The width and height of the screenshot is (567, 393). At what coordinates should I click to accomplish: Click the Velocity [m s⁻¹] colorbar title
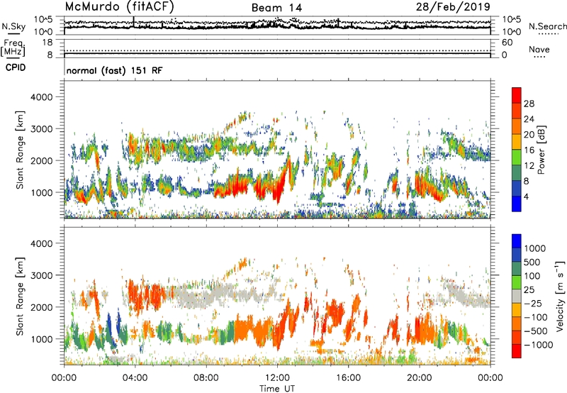[x=560, y=296]
